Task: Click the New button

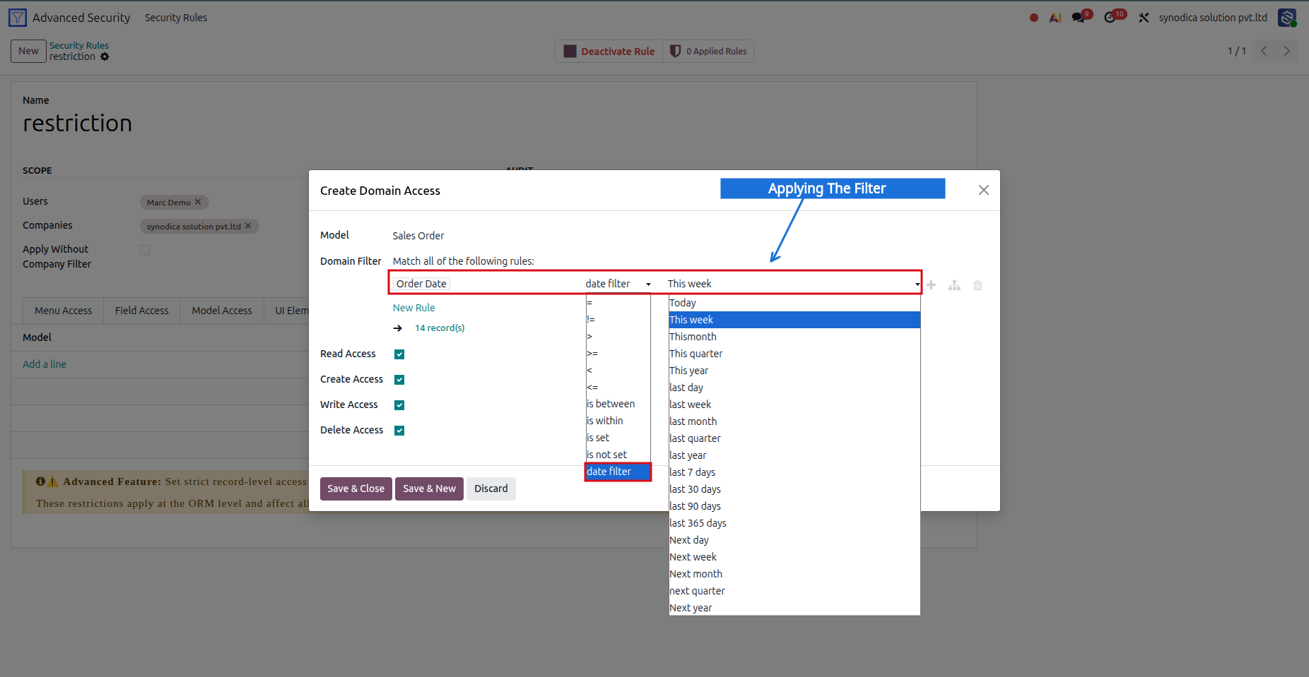Action: [28, 51]
